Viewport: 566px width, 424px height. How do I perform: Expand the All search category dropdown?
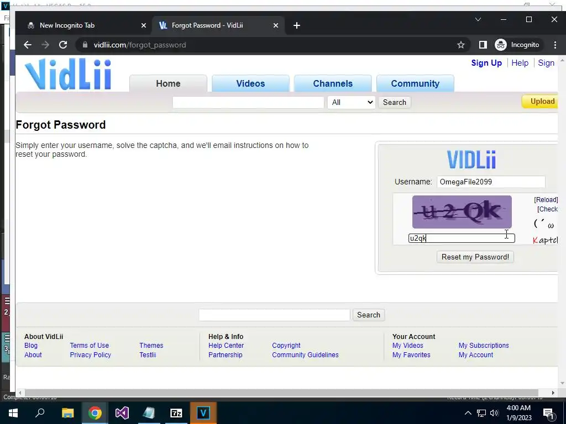tap(351, 102)
